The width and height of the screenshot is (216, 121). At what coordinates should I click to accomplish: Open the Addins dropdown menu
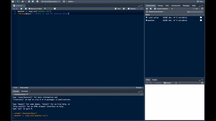pos(71,1)
